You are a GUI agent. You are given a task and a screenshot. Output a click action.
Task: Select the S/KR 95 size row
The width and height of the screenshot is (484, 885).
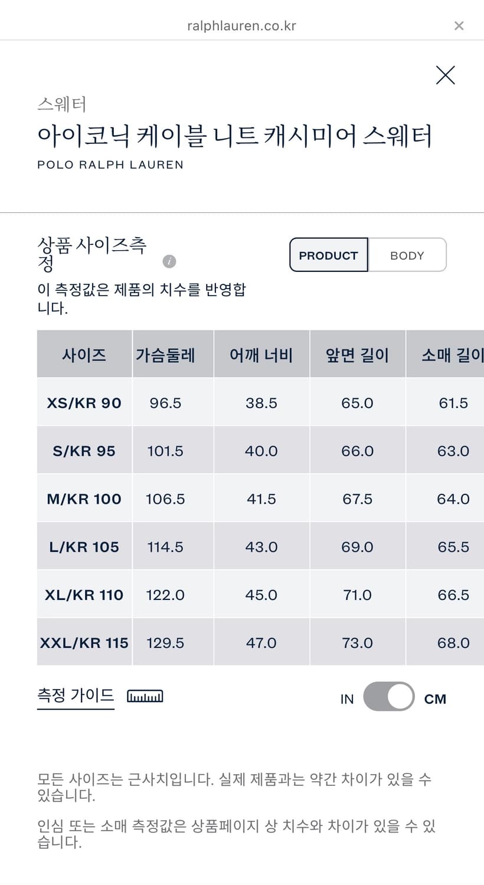84,450
